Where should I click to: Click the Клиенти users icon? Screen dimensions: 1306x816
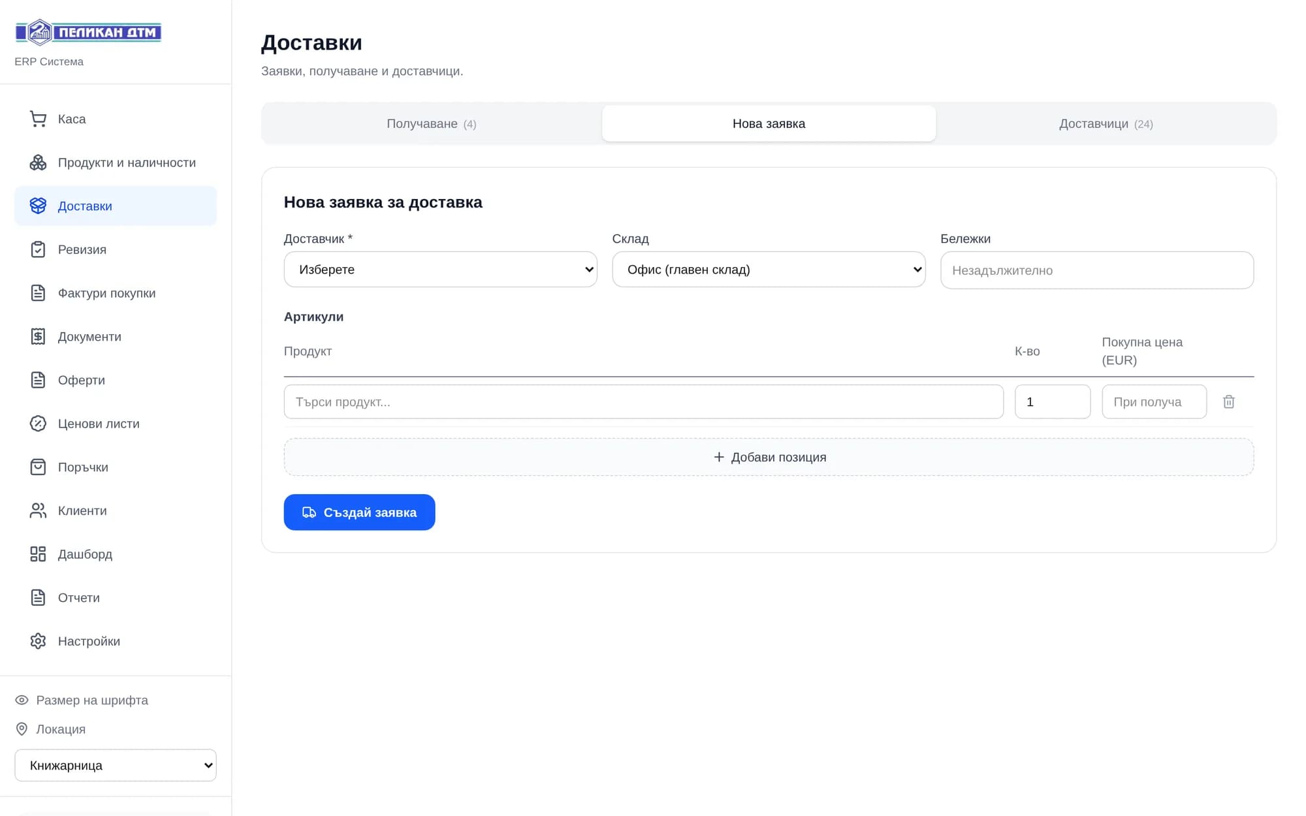(x=38, y=510)
